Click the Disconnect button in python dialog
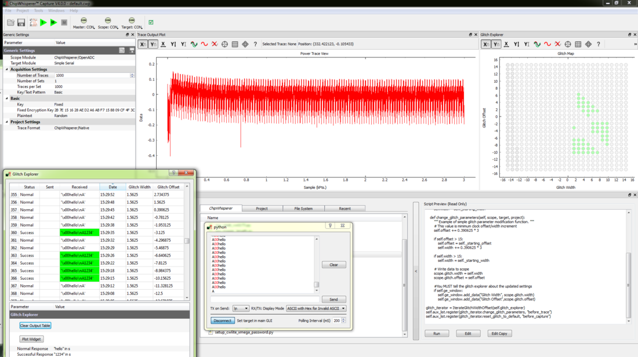638x357 pixels. click(222, 320)
